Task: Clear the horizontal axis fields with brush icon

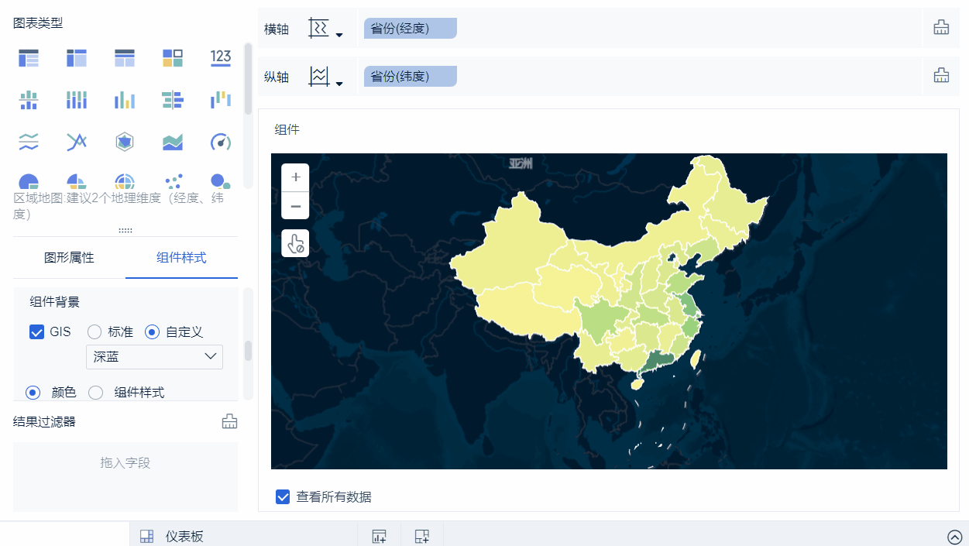Action: 941,28
